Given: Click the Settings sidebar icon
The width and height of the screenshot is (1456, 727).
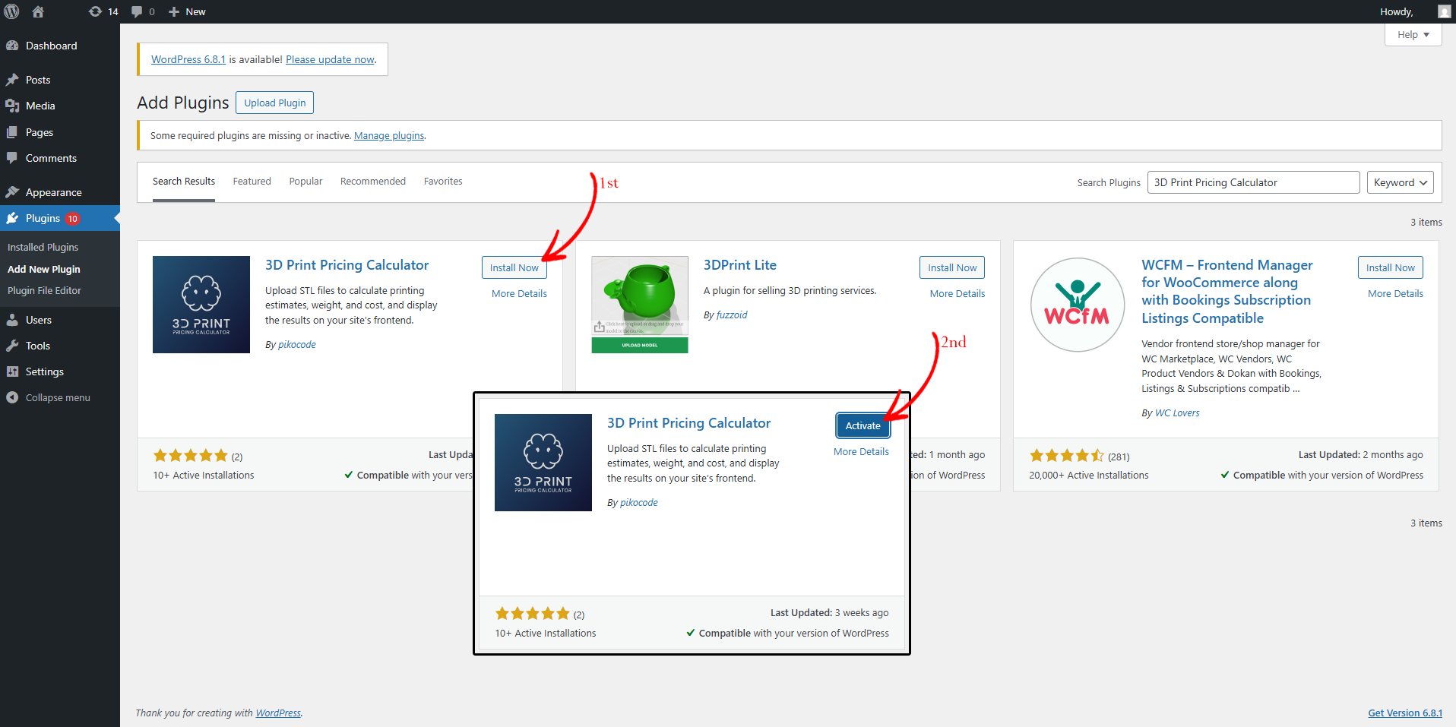Looking at the screenshot, I should [x=12, y=371].
